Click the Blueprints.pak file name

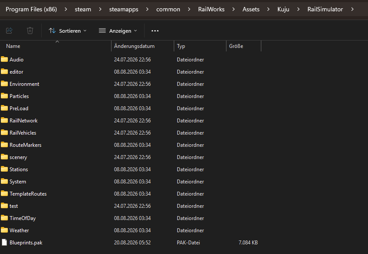[x=26, y=243]
